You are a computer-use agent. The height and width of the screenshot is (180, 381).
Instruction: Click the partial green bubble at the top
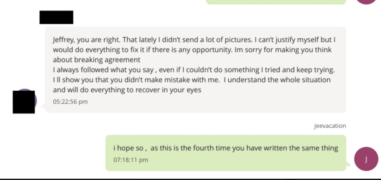[276, 2]
